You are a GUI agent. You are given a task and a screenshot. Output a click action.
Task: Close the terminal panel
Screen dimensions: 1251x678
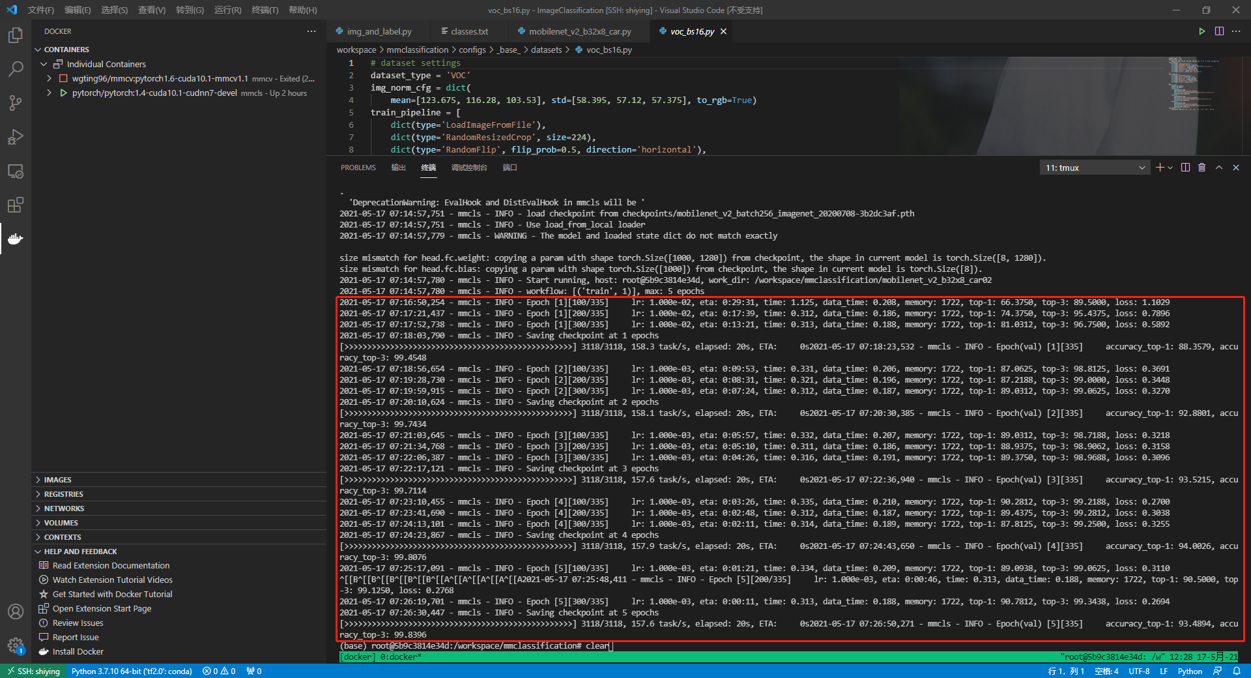point(1236,168)
